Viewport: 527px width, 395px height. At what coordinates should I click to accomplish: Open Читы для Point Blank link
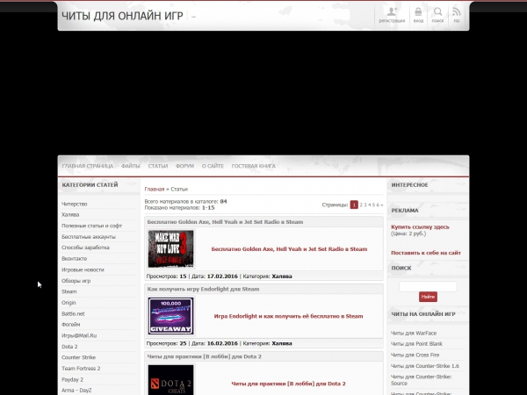pyautogui.click(x=416, y=344)
